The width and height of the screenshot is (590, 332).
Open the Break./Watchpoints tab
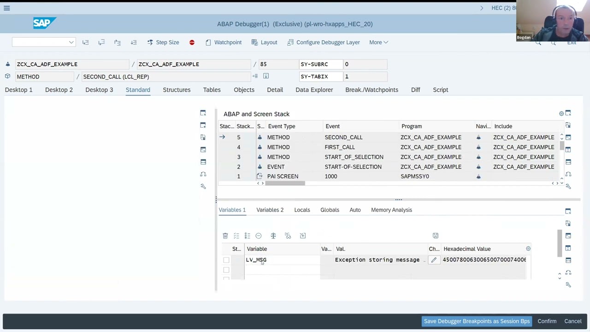372,90
